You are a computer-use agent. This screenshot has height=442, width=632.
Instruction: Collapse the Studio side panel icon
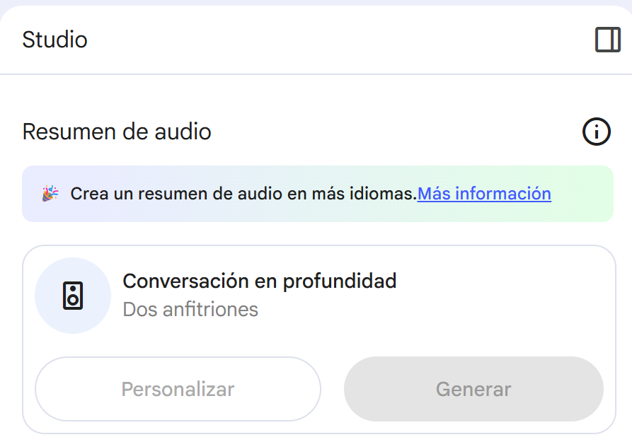point(608,40)
